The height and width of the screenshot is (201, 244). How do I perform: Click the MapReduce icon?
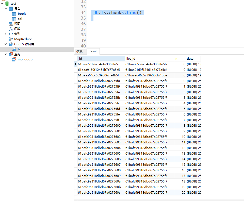click(11, 39)
